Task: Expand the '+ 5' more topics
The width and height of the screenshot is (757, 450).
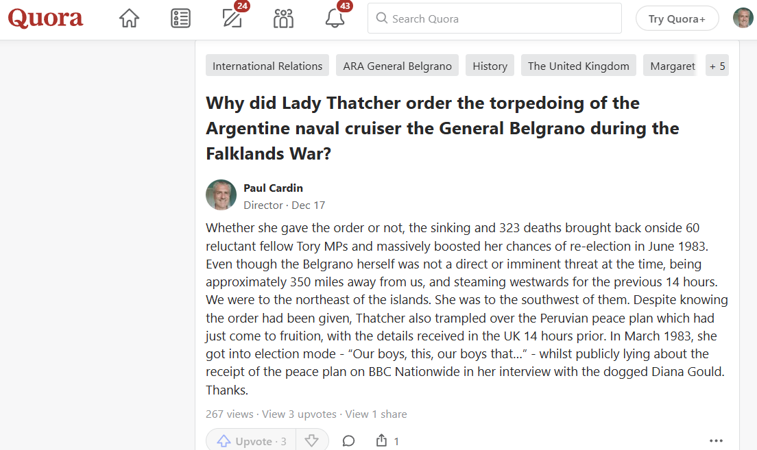Action: 717,66
